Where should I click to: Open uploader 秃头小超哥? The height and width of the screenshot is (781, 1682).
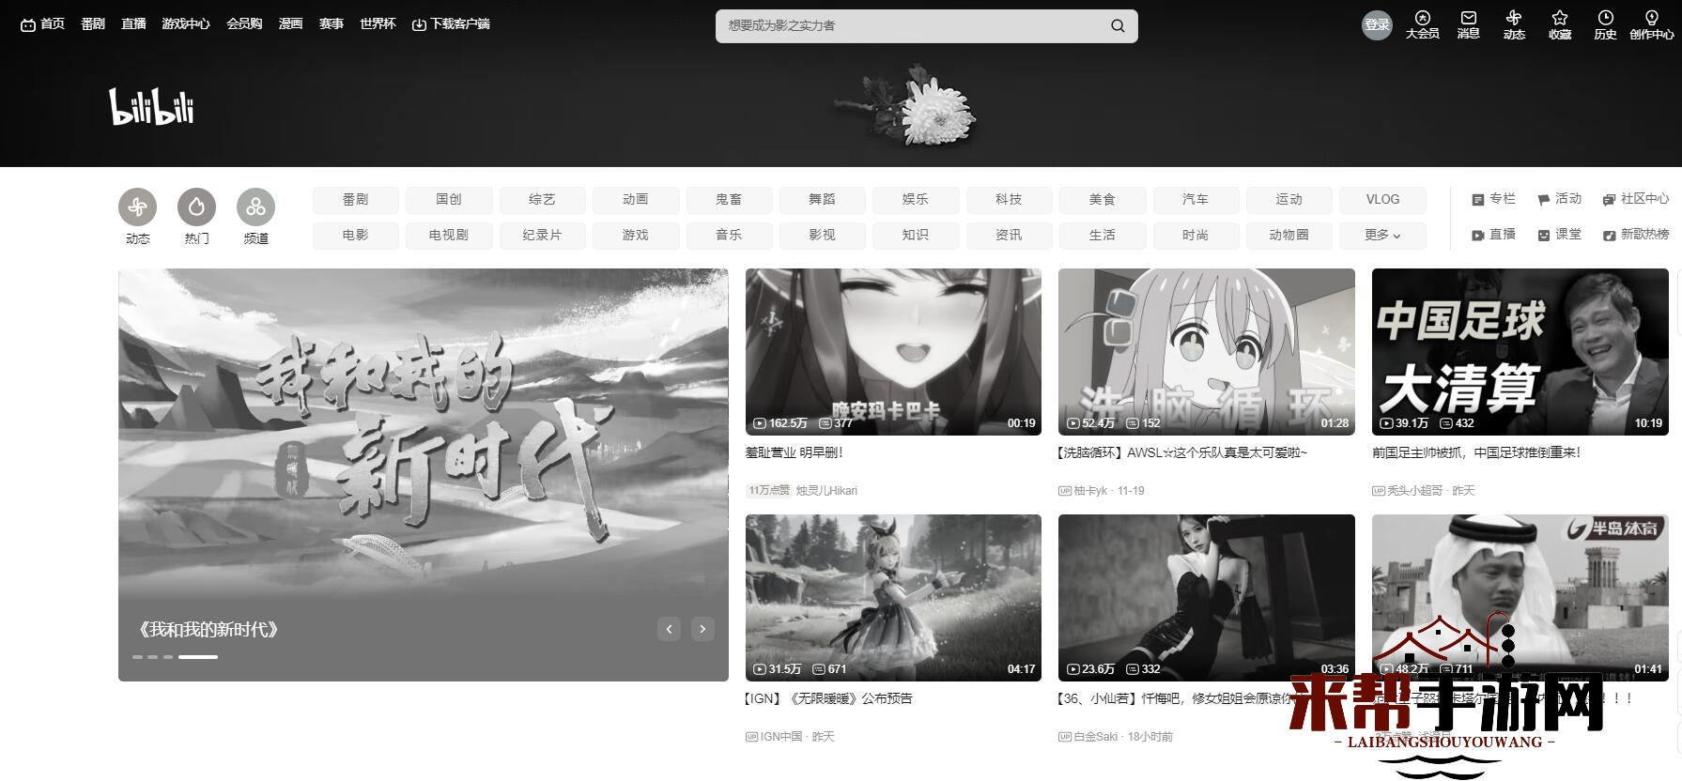(1414, 490)
